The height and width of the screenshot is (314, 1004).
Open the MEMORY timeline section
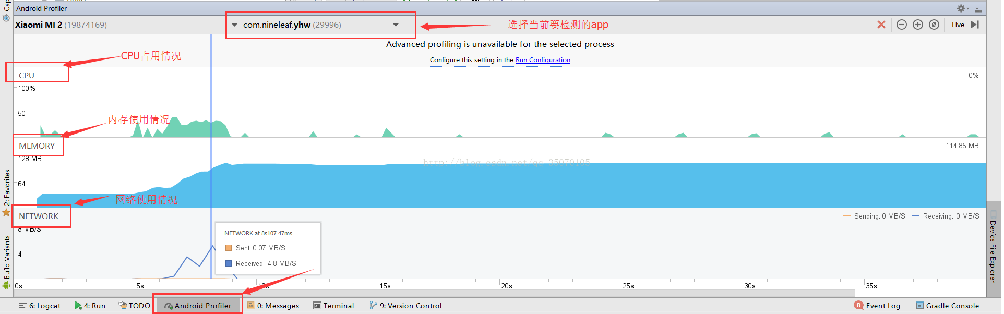37,146
